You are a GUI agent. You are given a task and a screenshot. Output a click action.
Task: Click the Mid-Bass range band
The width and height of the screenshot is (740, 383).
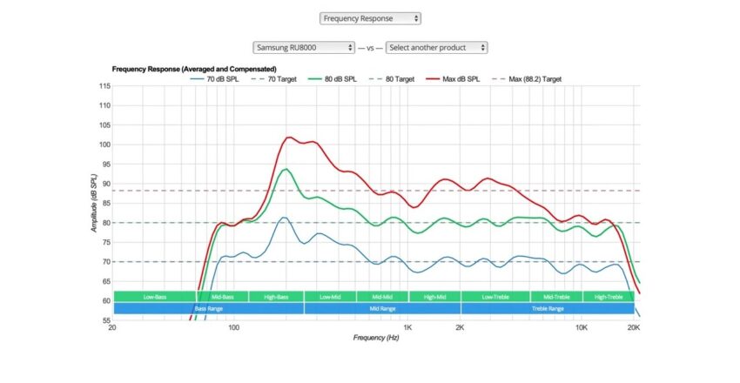(222, 297)
